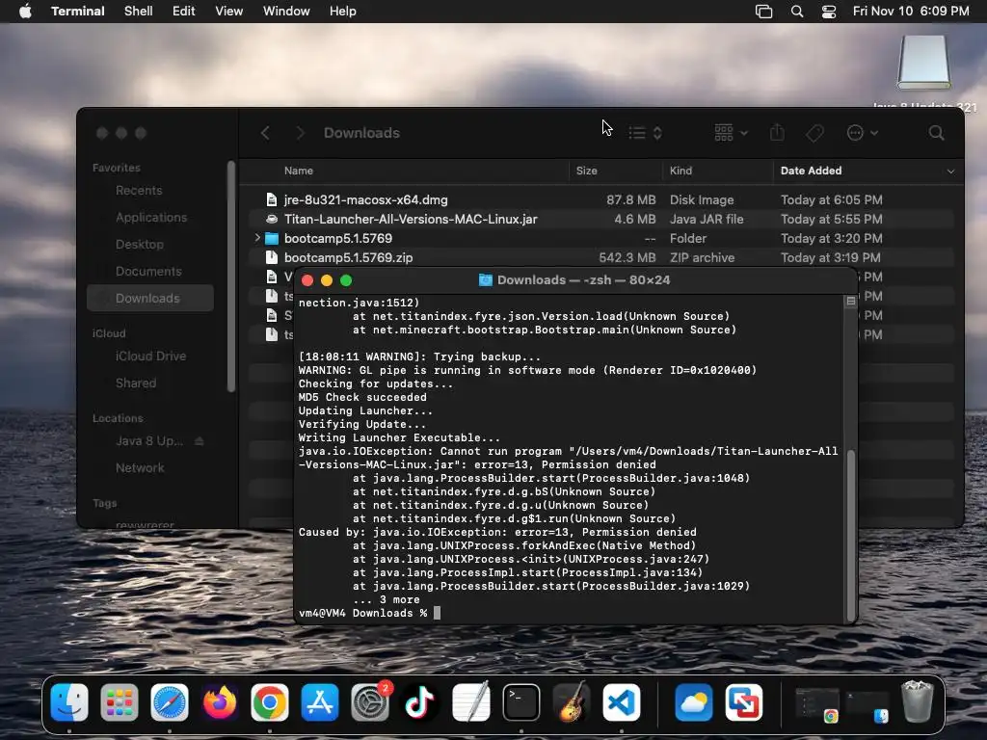
Task: Click the Terminal window scrollbar thumb
Action: point(851,535)
